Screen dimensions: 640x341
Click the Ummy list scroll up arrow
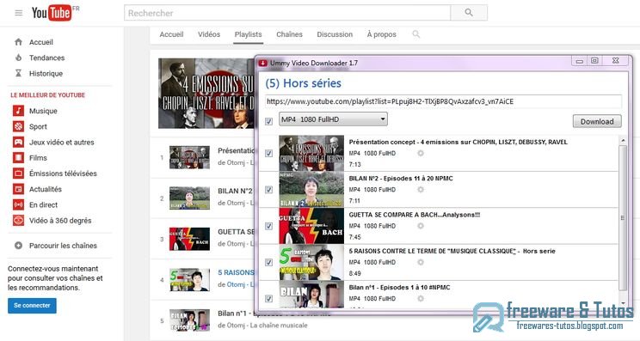click(x=623, y=141)
